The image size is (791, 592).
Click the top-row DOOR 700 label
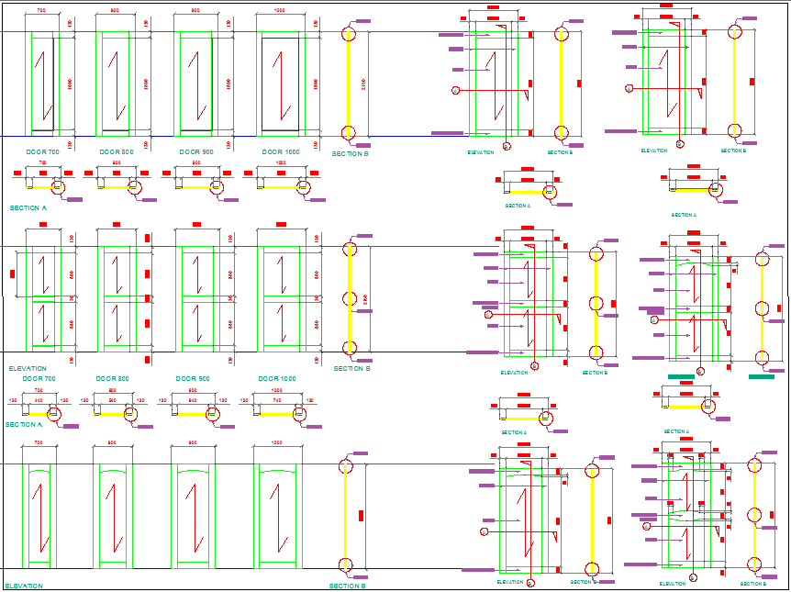tap(42, 151)
